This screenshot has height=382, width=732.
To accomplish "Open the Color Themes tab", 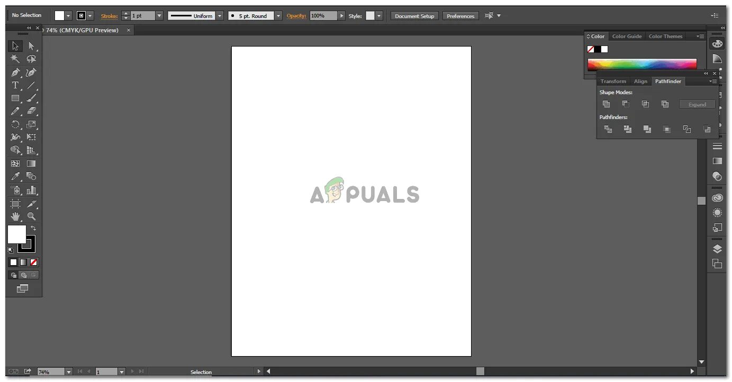I will point(665,37).
